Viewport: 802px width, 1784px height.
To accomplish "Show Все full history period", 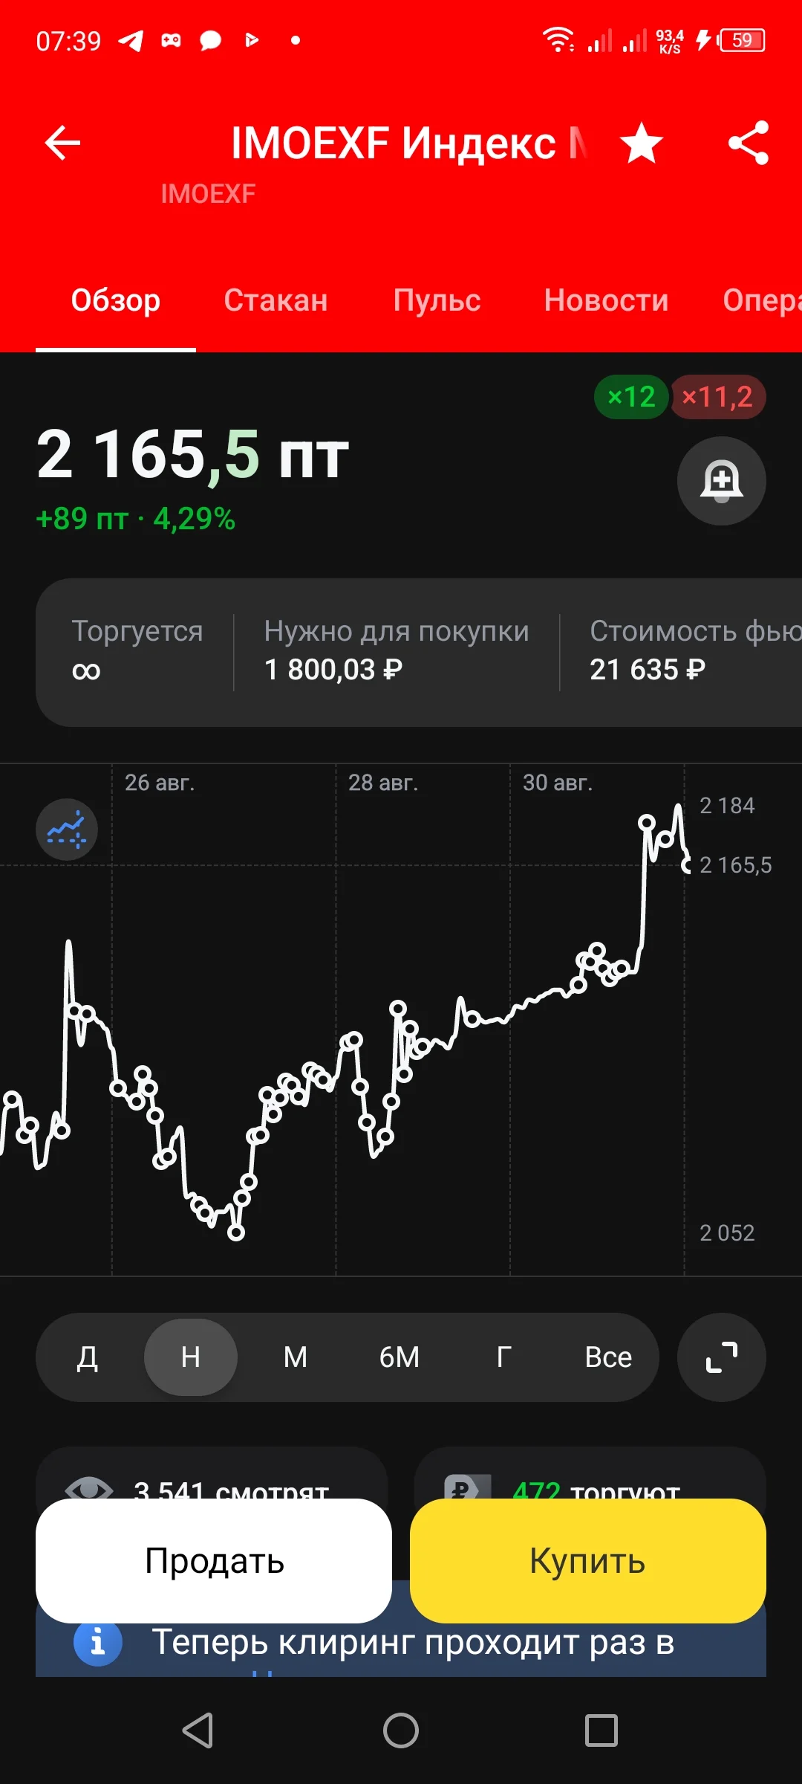I will coord(608,1357).
